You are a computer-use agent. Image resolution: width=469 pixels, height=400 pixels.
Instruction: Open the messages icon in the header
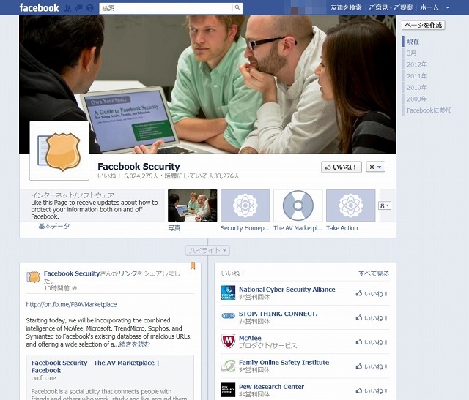click(x=79, y=8)
